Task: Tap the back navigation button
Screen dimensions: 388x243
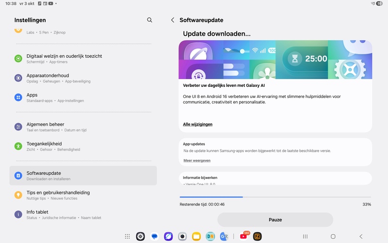Action: coord(361,237)
